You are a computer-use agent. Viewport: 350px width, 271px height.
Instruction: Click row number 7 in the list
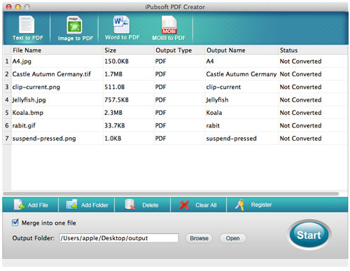[7, 138]
